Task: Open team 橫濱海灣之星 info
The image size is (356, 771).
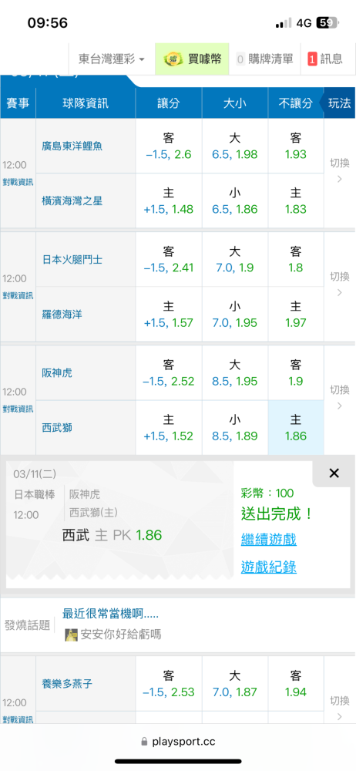Action: coord(72,201)
